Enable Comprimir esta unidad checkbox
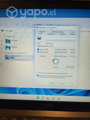 (37, 73)
